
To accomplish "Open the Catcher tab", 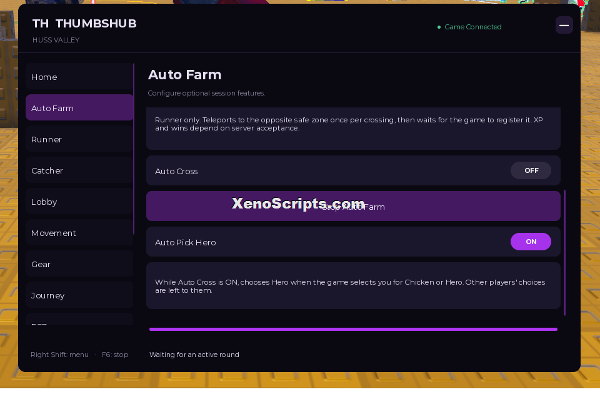I will 79,170.
